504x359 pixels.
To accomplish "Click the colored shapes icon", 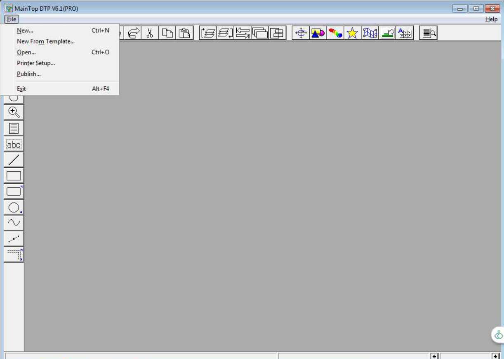I will [318, 33].
